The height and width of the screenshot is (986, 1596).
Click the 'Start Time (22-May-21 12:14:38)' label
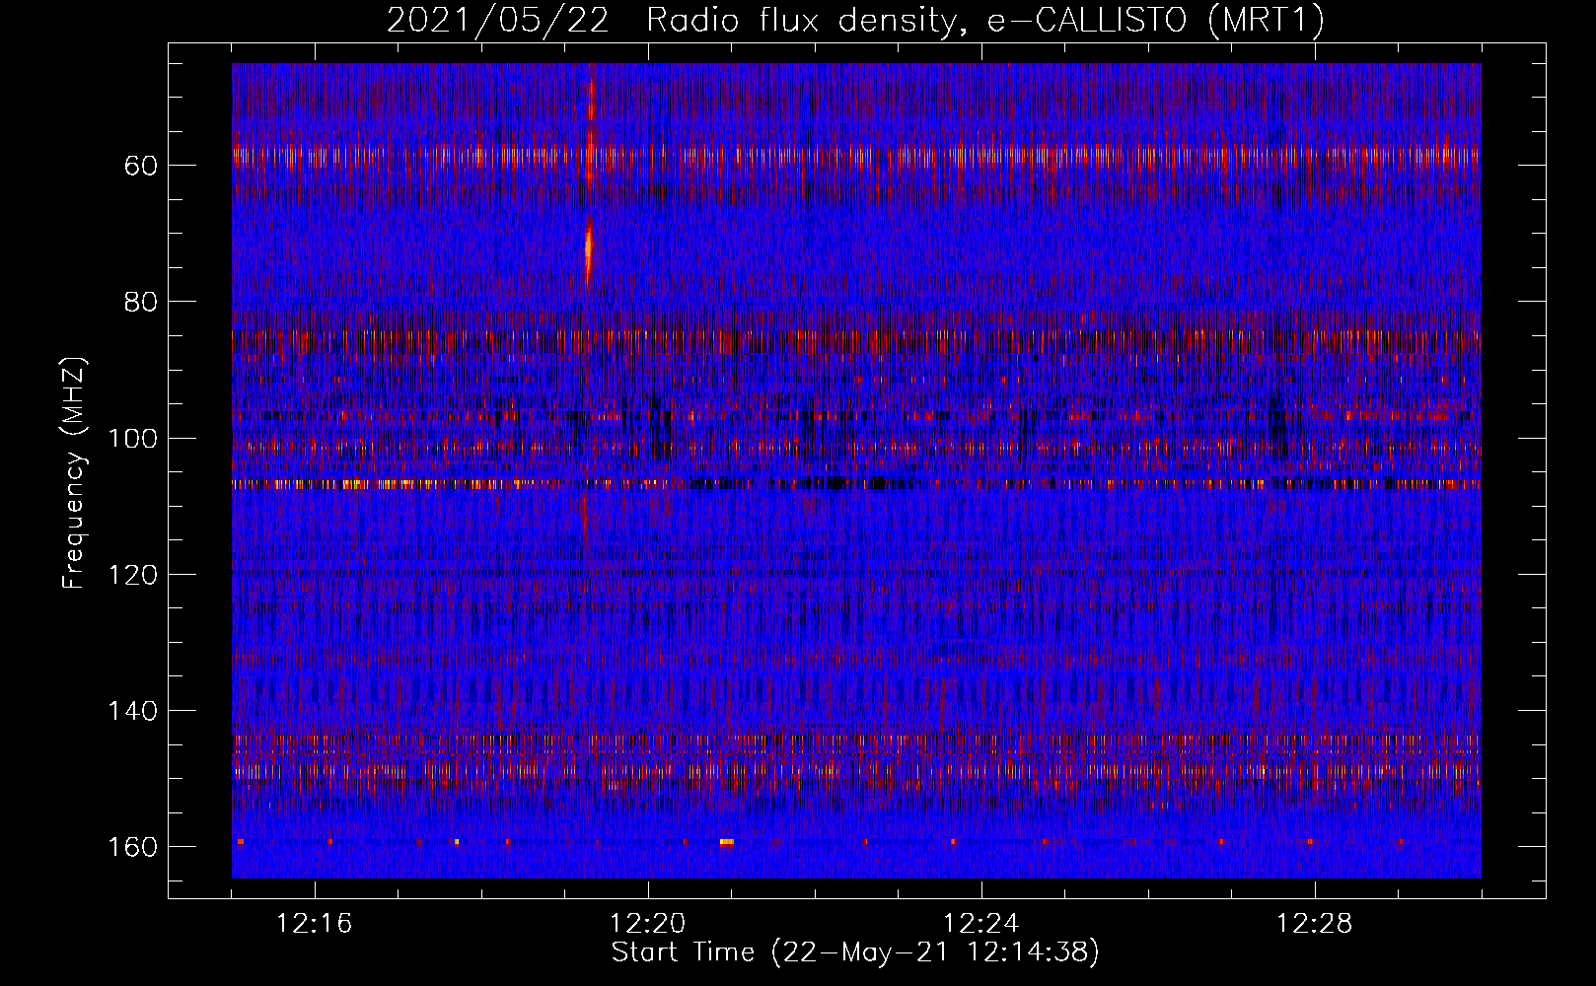click(x=855, y=952)
